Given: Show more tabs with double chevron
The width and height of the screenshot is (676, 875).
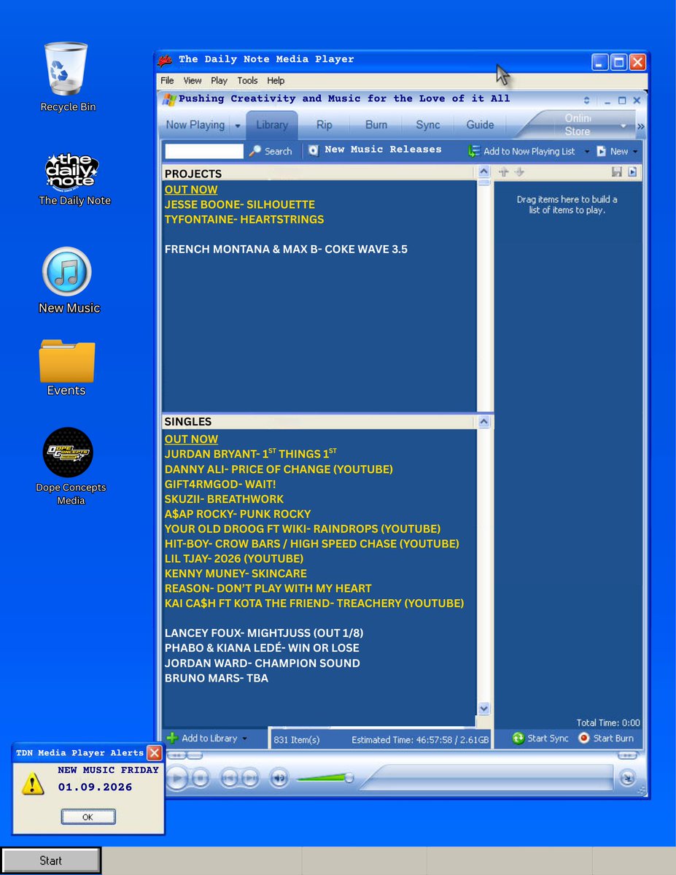Looking at the screenshot, I should (x=641, y=127).
